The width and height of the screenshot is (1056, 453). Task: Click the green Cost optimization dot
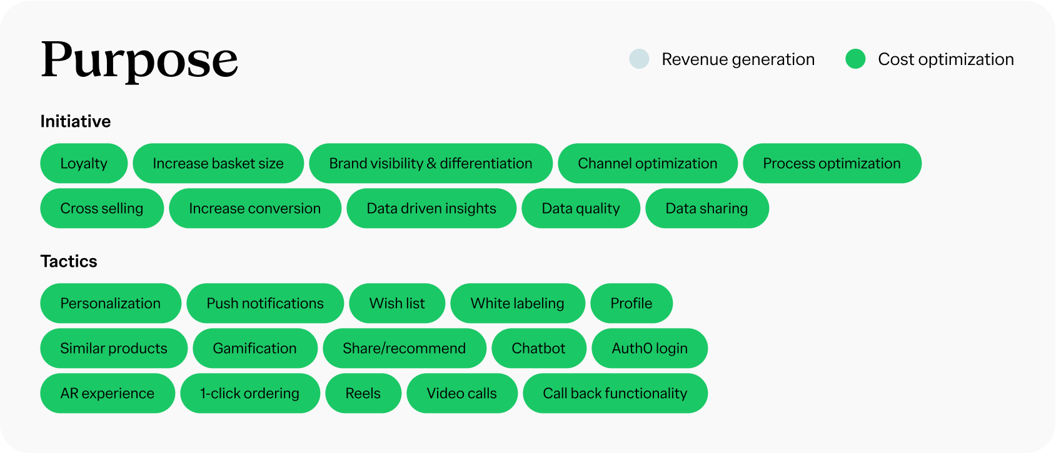855,59
